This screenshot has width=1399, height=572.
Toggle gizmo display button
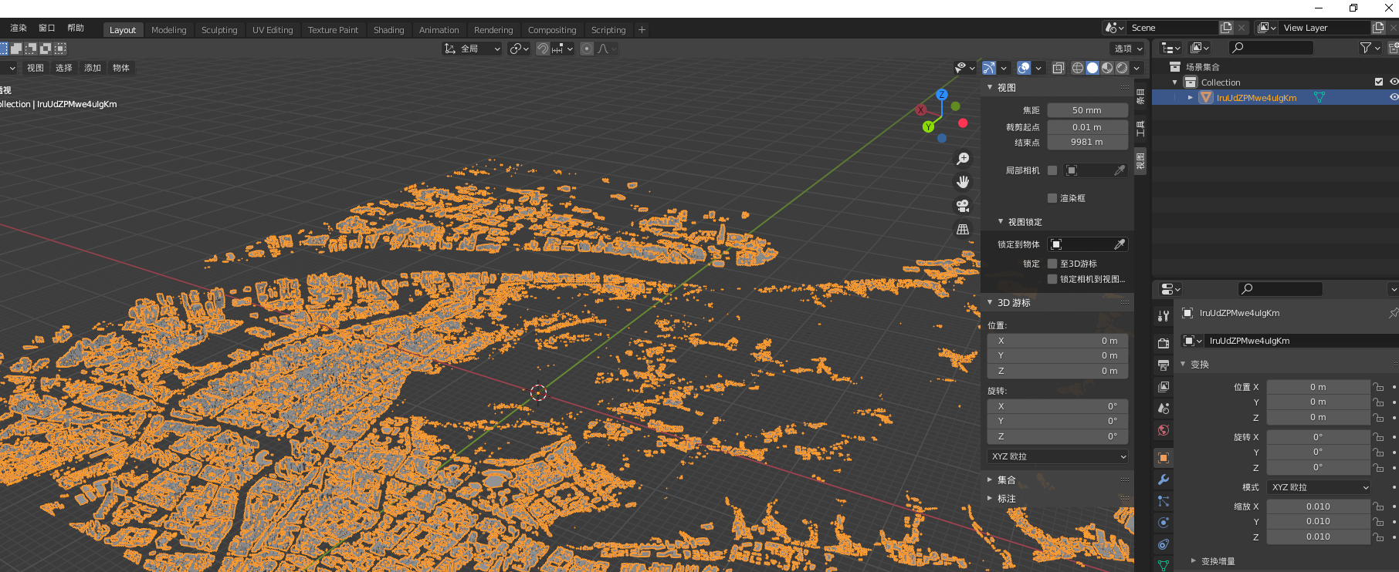point(989,68)
